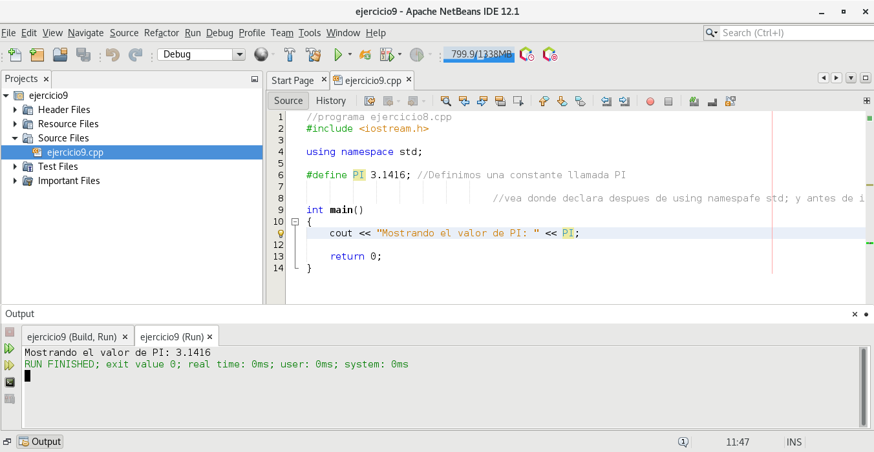Re-run the program in Output panel
This screenshot has height=452, width=874.
(10, 349)
